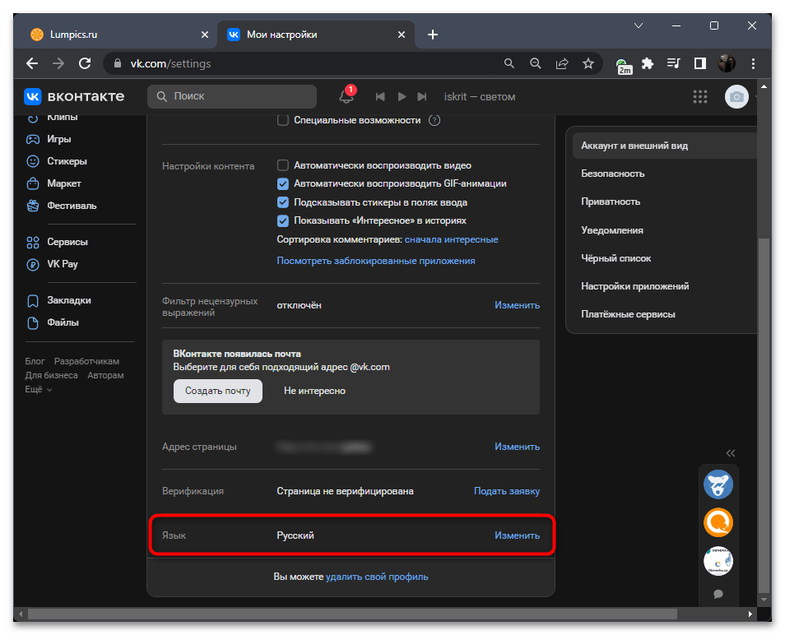Click Изменить for Фильтр нецензурных выражений

click(517, 305)
